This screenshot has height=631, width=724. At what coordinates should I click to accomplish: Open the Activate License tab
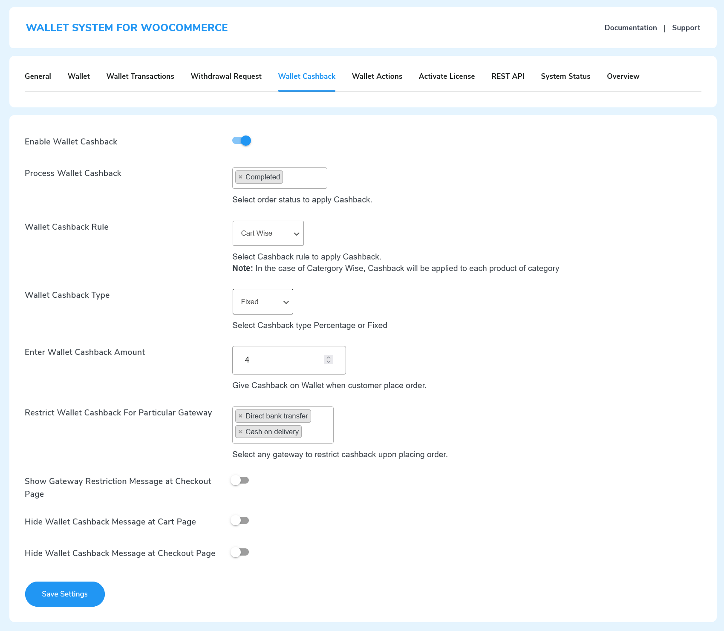point(447,76)
